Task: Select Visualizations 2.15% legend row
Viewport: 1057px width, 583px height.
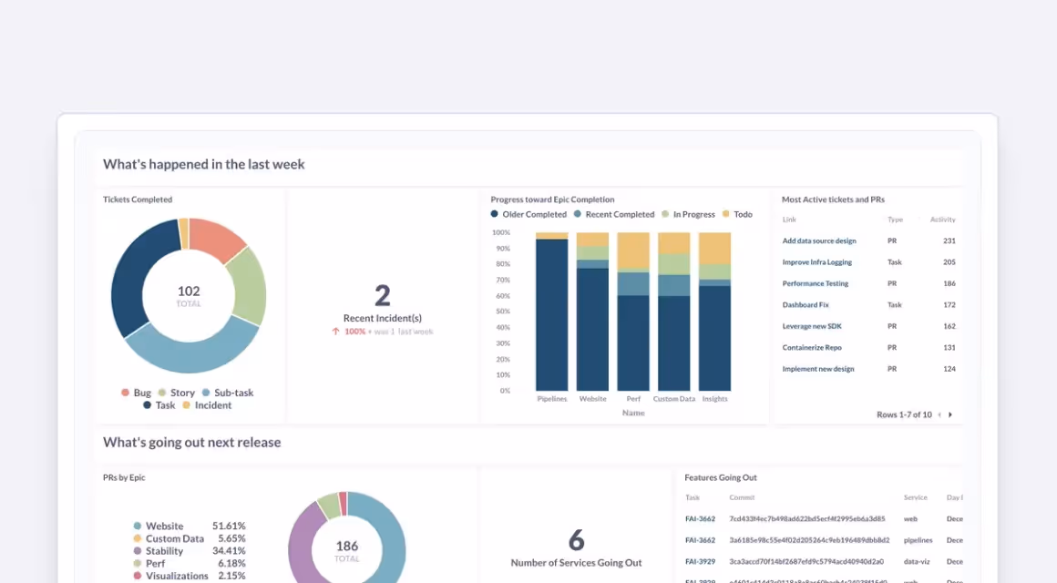Action: (x=190, y=576)
